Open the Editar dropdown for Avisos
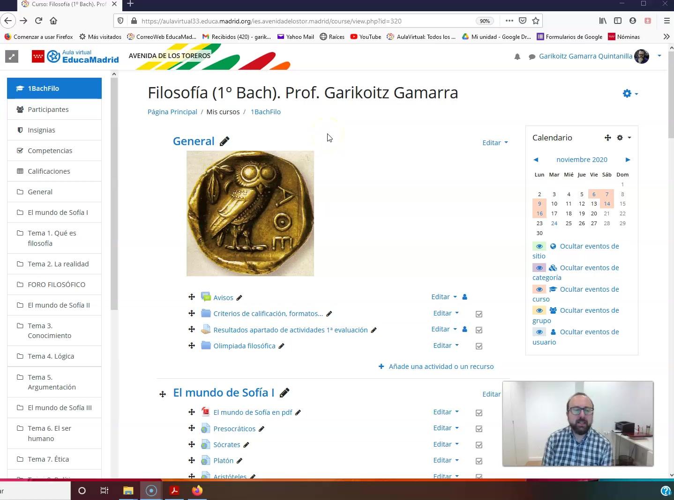The width and height of the screenshot is (674, 500). point(444,297)
